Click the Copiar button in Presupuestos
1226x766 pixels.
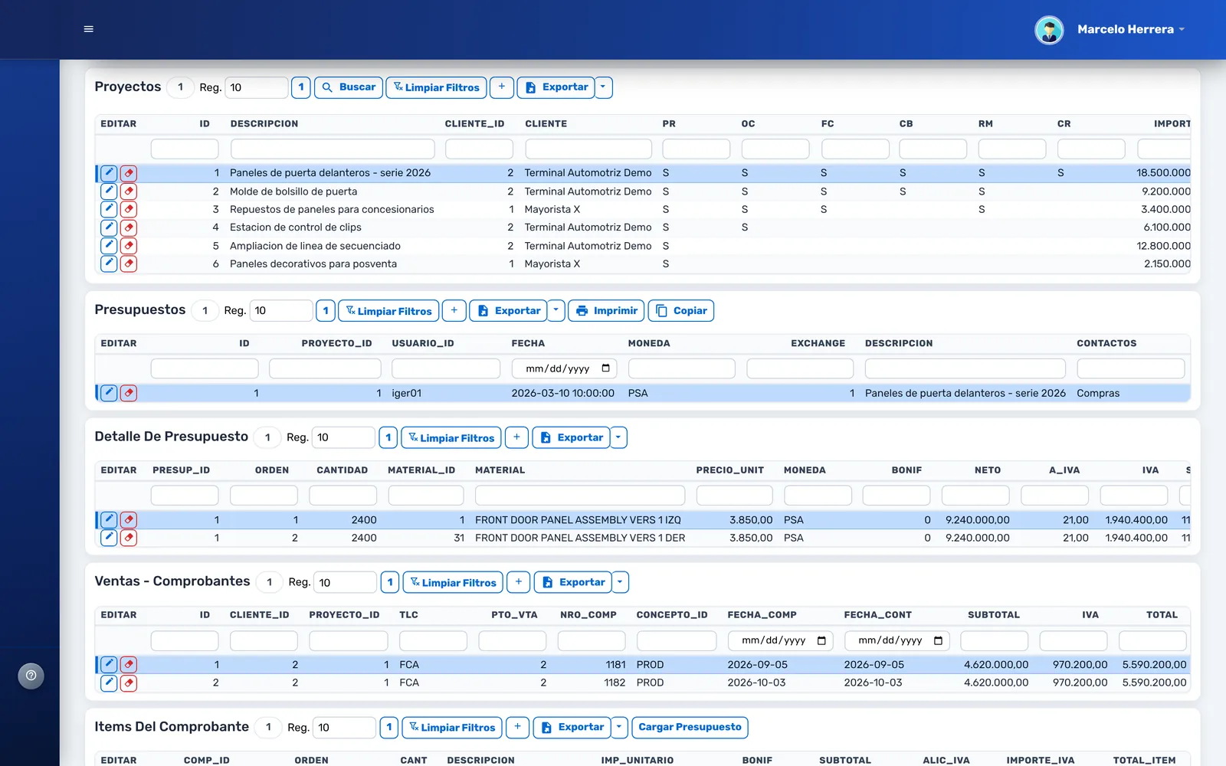point(681,310)
